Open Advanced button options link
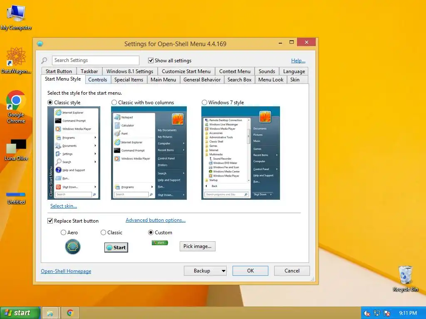The height and width of the screenshot is (319, 426). point(156,220)
